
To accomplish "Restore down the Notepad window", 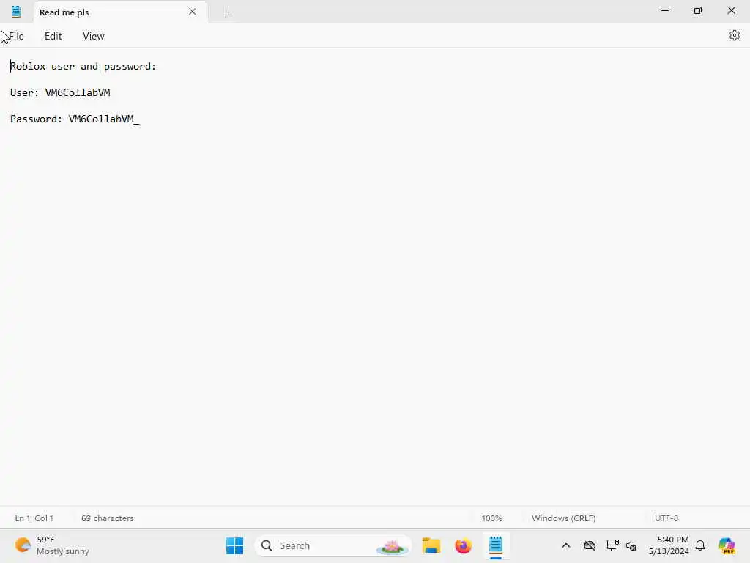I will click(x=698, y=10).
